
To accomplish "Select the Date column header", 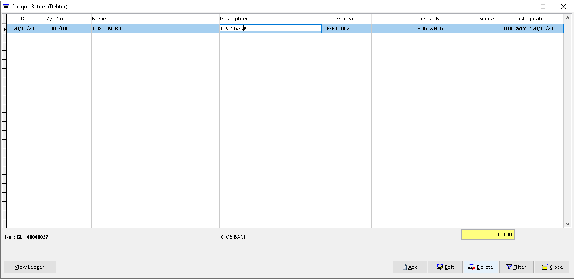I will pyautogui.click(x=26, y=19).
